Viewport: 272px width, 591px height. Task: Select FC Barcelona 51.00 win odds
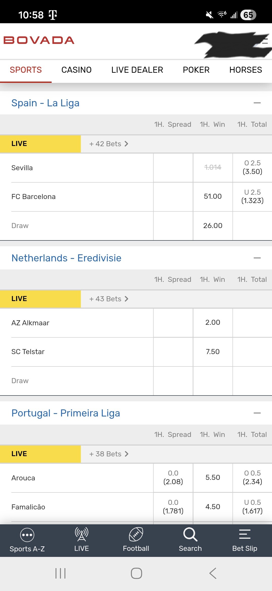213,196
